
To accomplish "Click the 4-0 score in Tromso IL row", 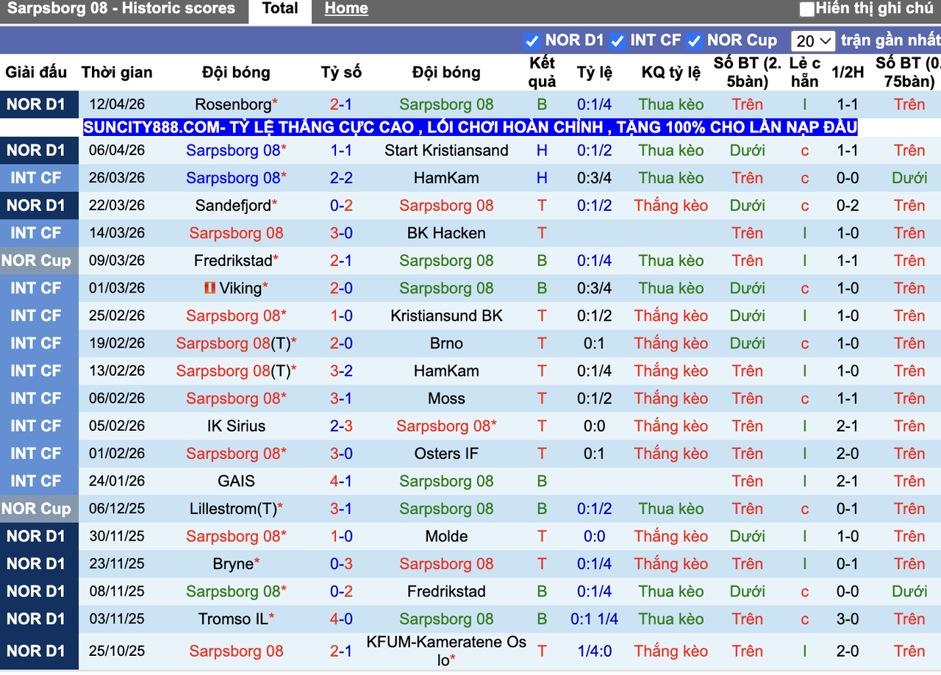I will (341, 619).
